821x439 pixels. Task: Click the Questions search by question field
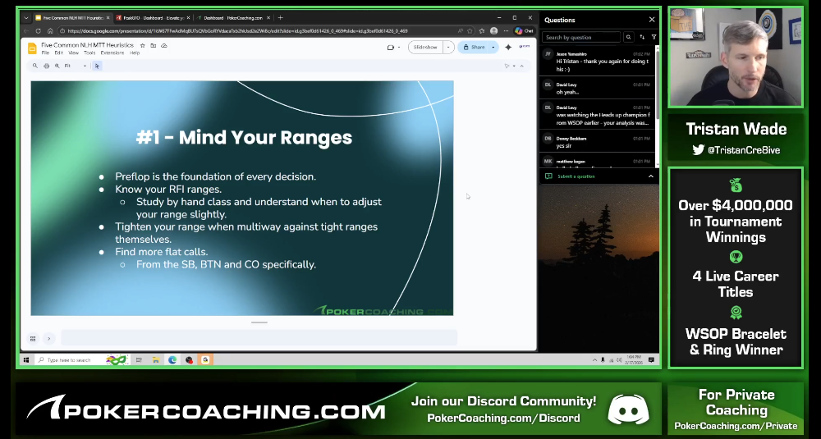(x=581, y=37)
